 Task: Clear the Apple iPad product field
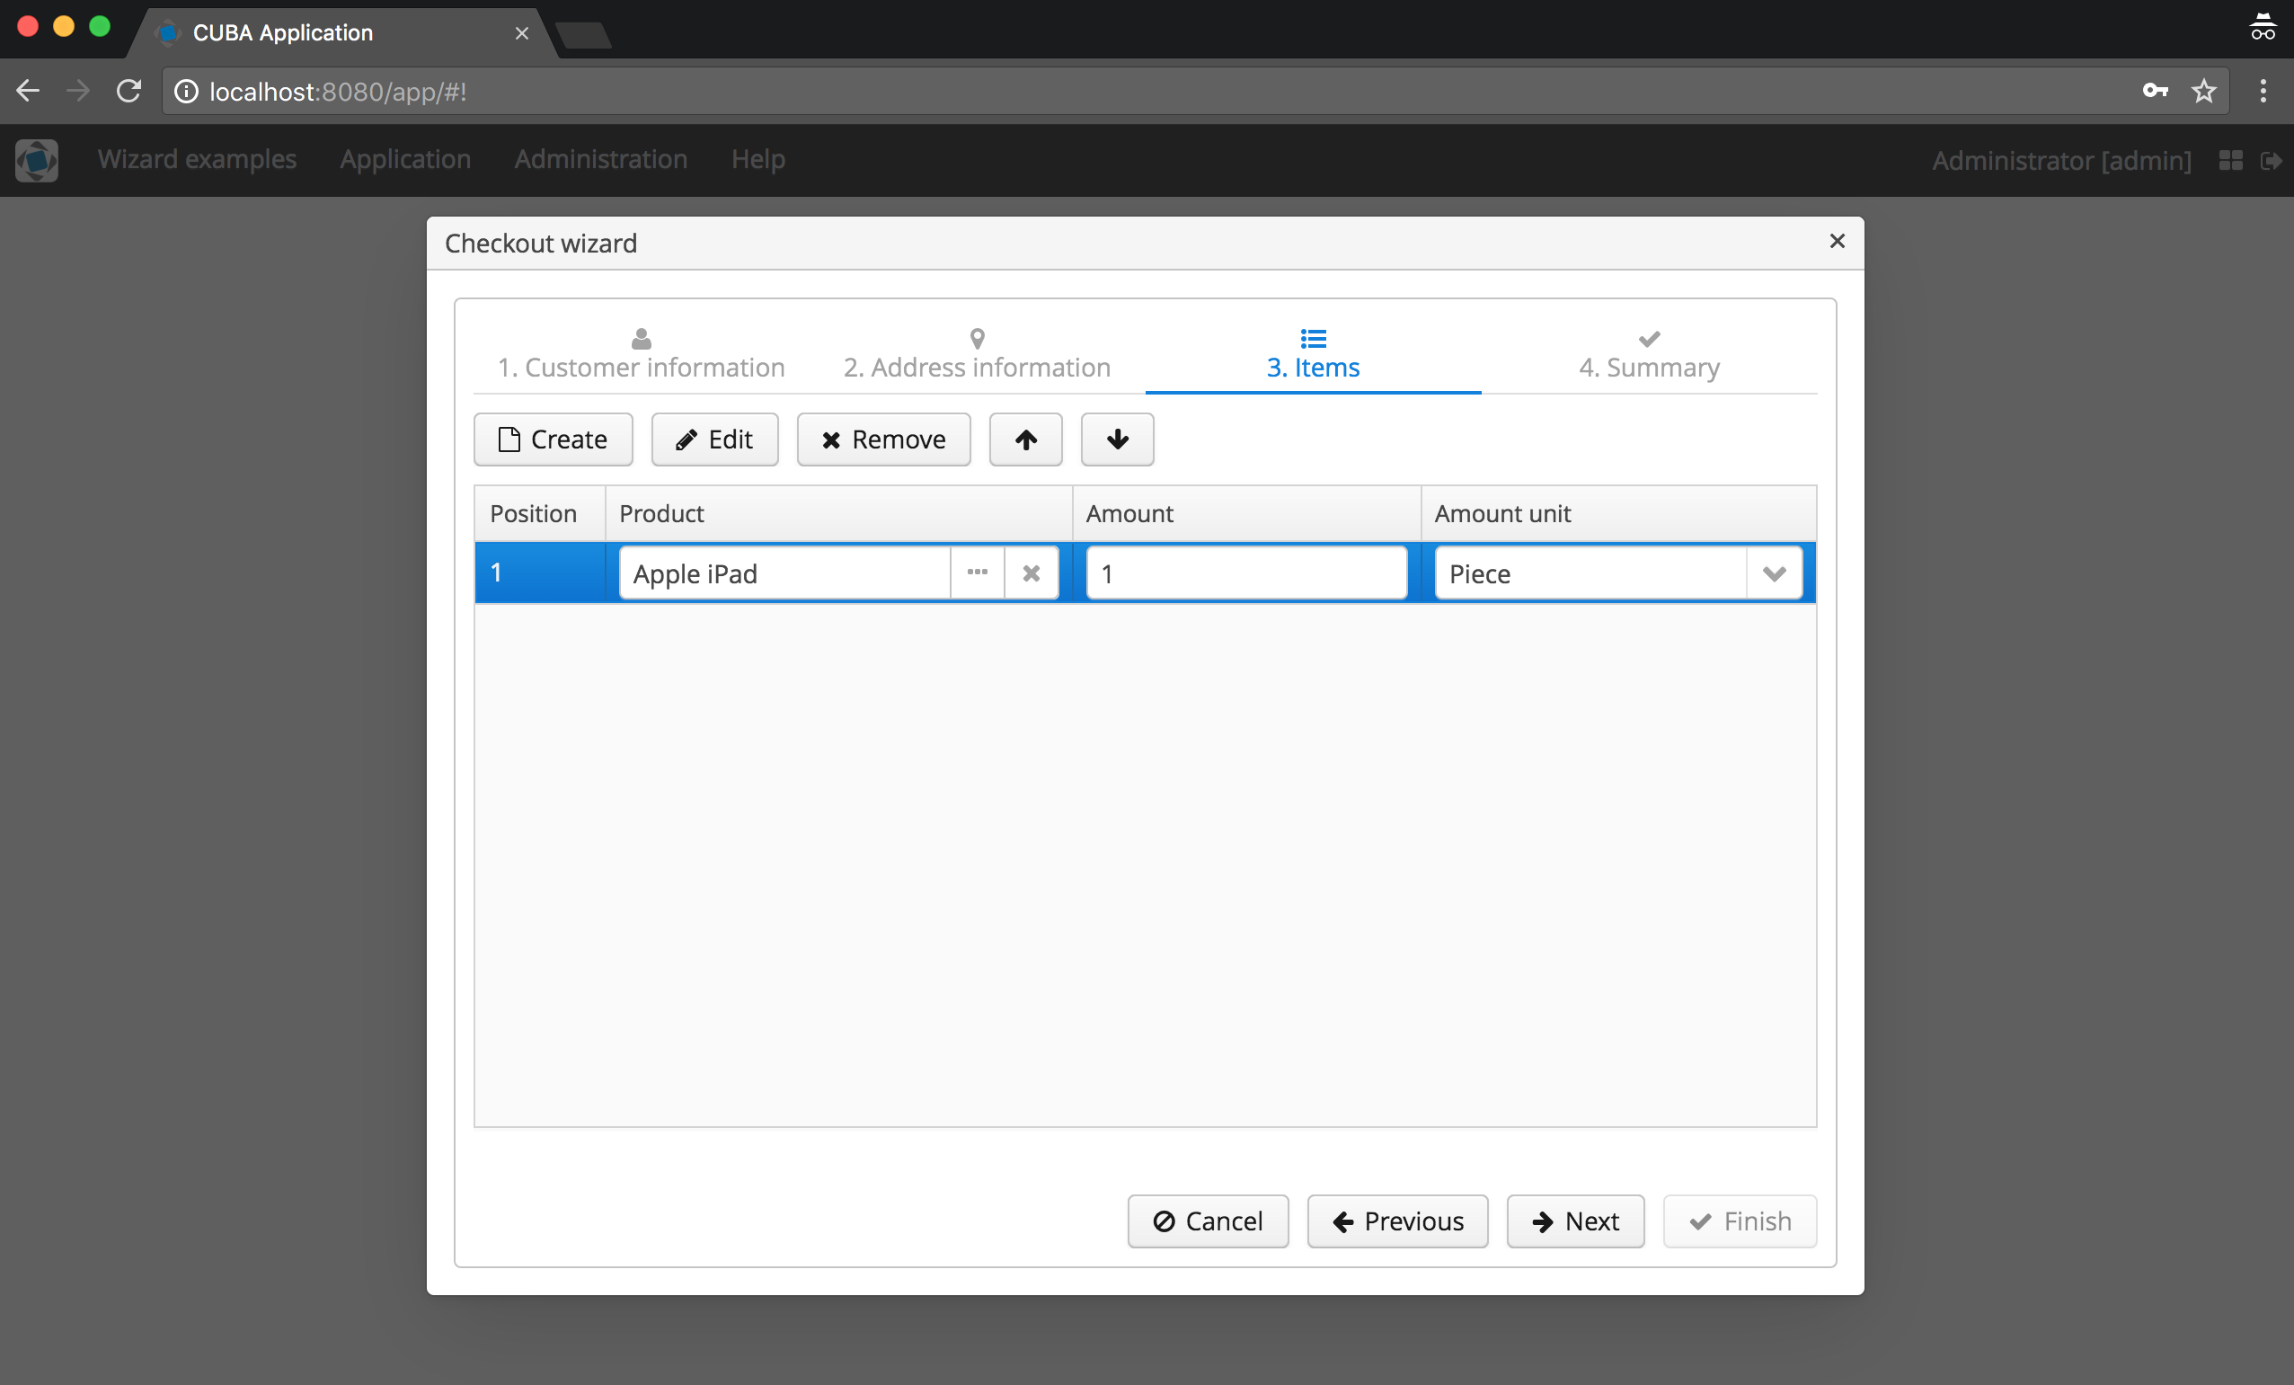(x=1031, y=573)
